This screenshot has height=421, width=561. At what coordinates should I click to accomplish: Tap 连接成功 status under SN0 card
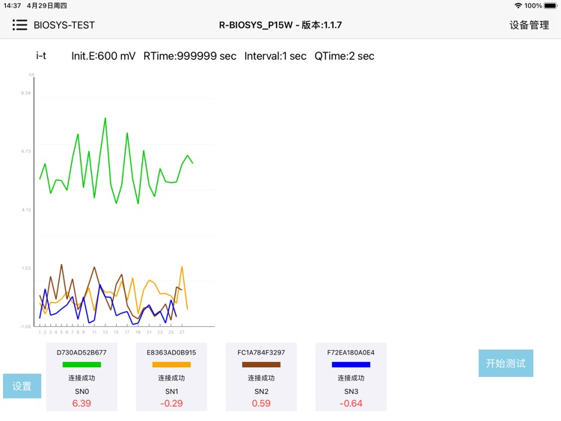click(x=82, y=378)
